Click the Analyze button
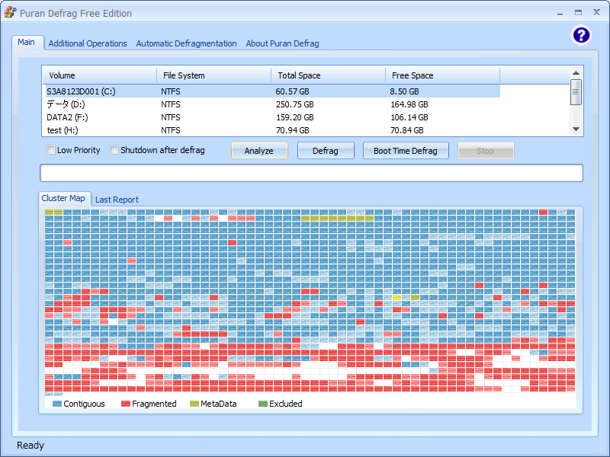This screenshot has height=457, width=610. coord(259,151)
